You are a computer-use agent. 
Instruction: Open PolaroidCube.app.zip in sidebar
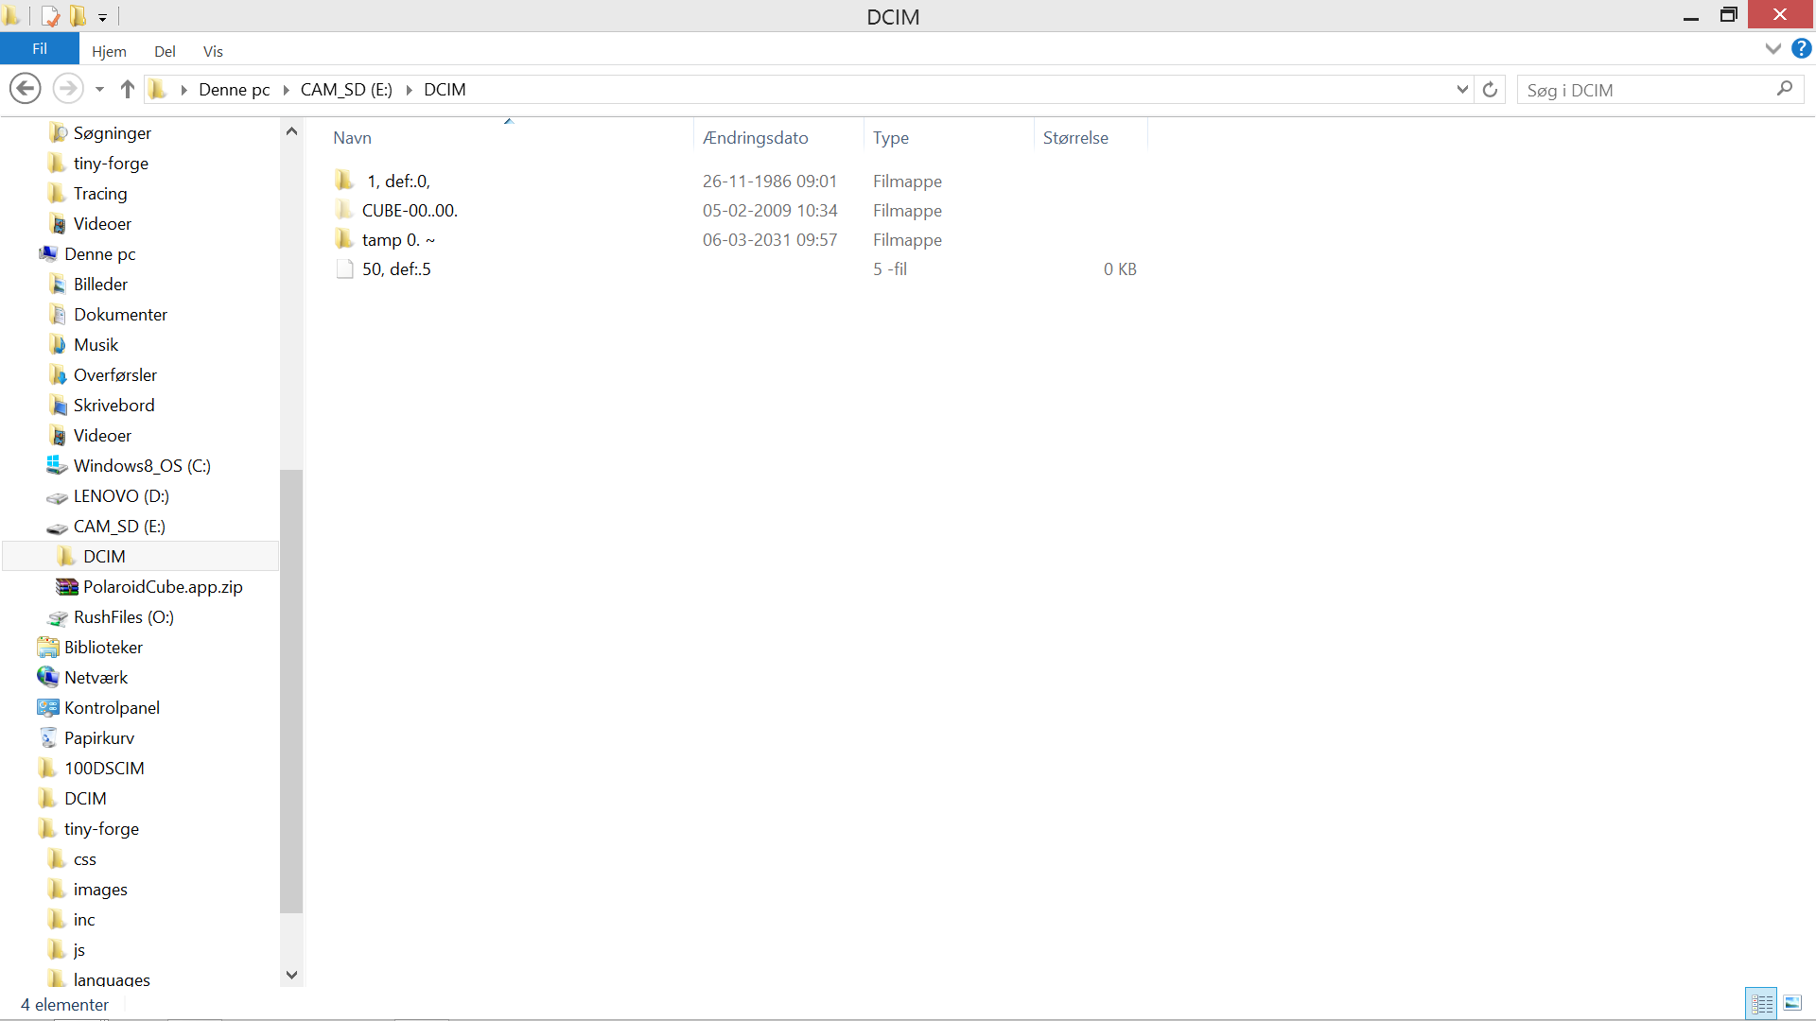coord(163,587)
